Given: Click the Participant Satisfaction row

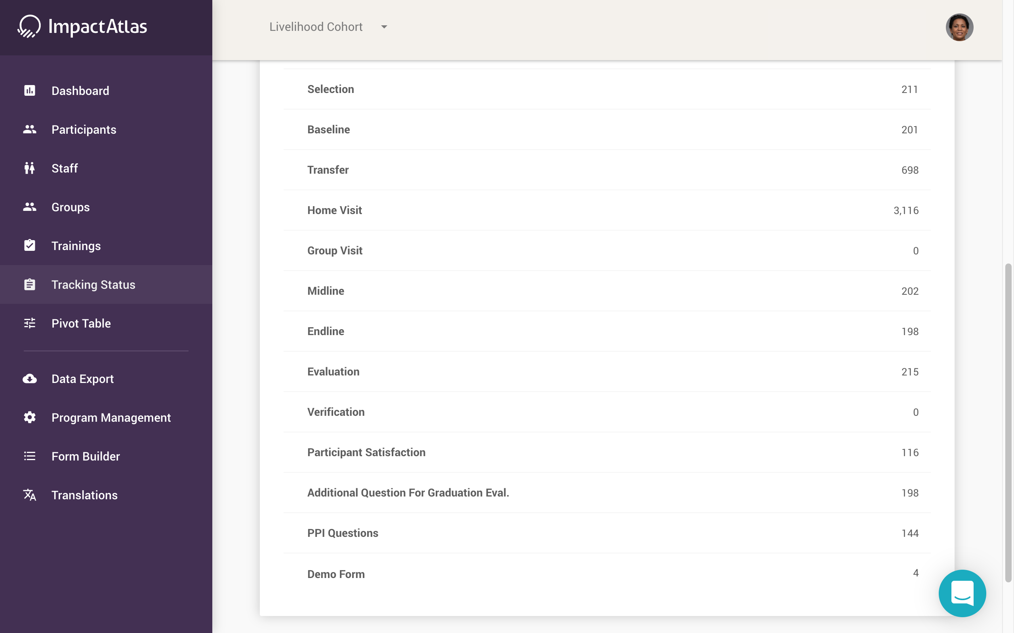Looking at the screenshot, I should click(x=607, y=452).
